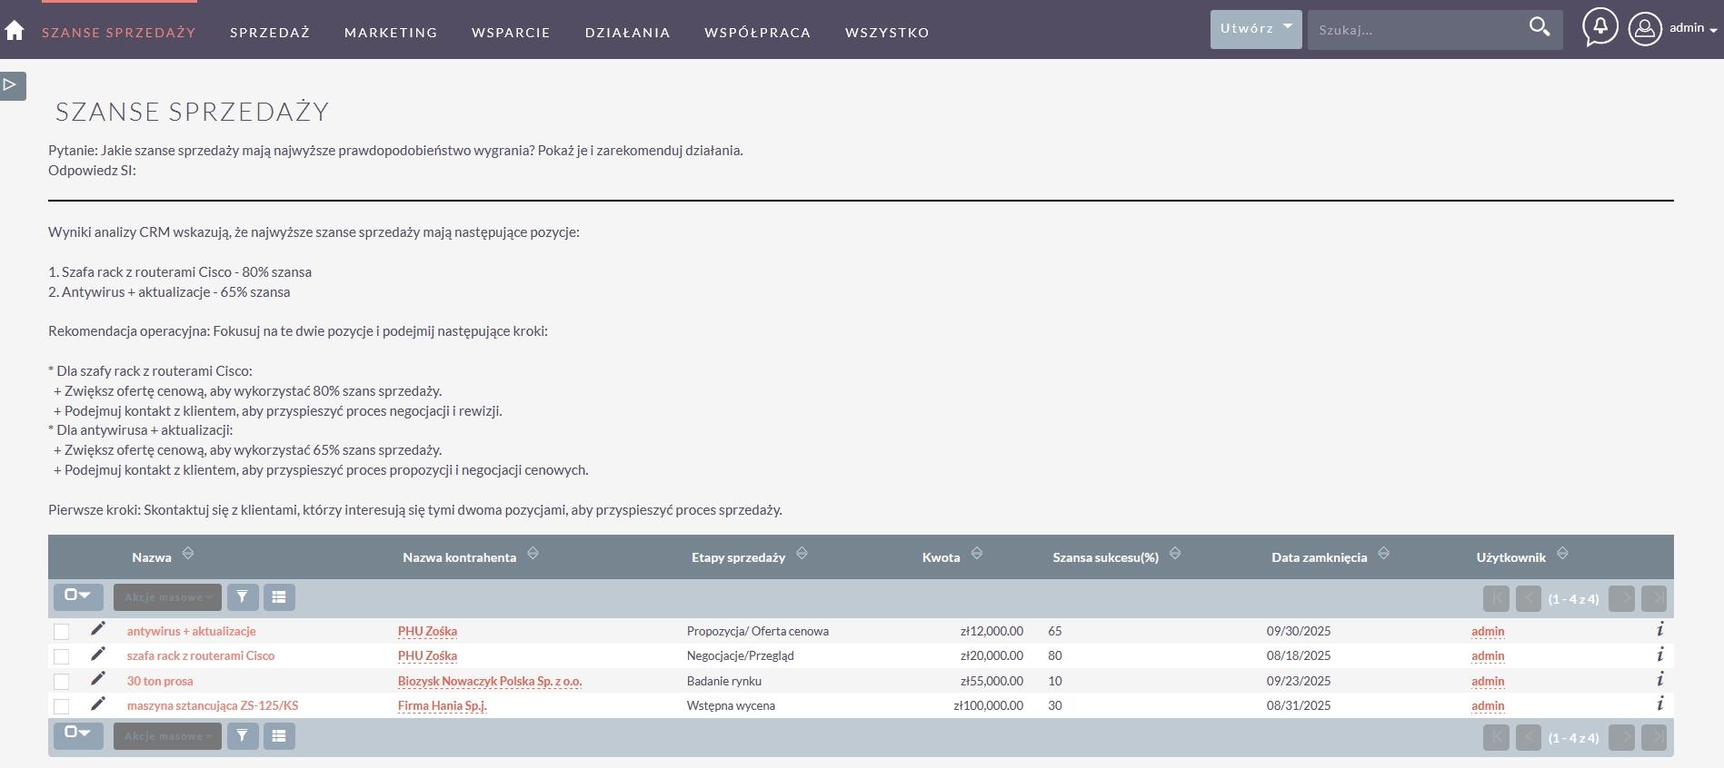This screenshot has width=1724, height=768.
Task: Show info for 30 ton prosa row
Action: tap(1659, 679)
